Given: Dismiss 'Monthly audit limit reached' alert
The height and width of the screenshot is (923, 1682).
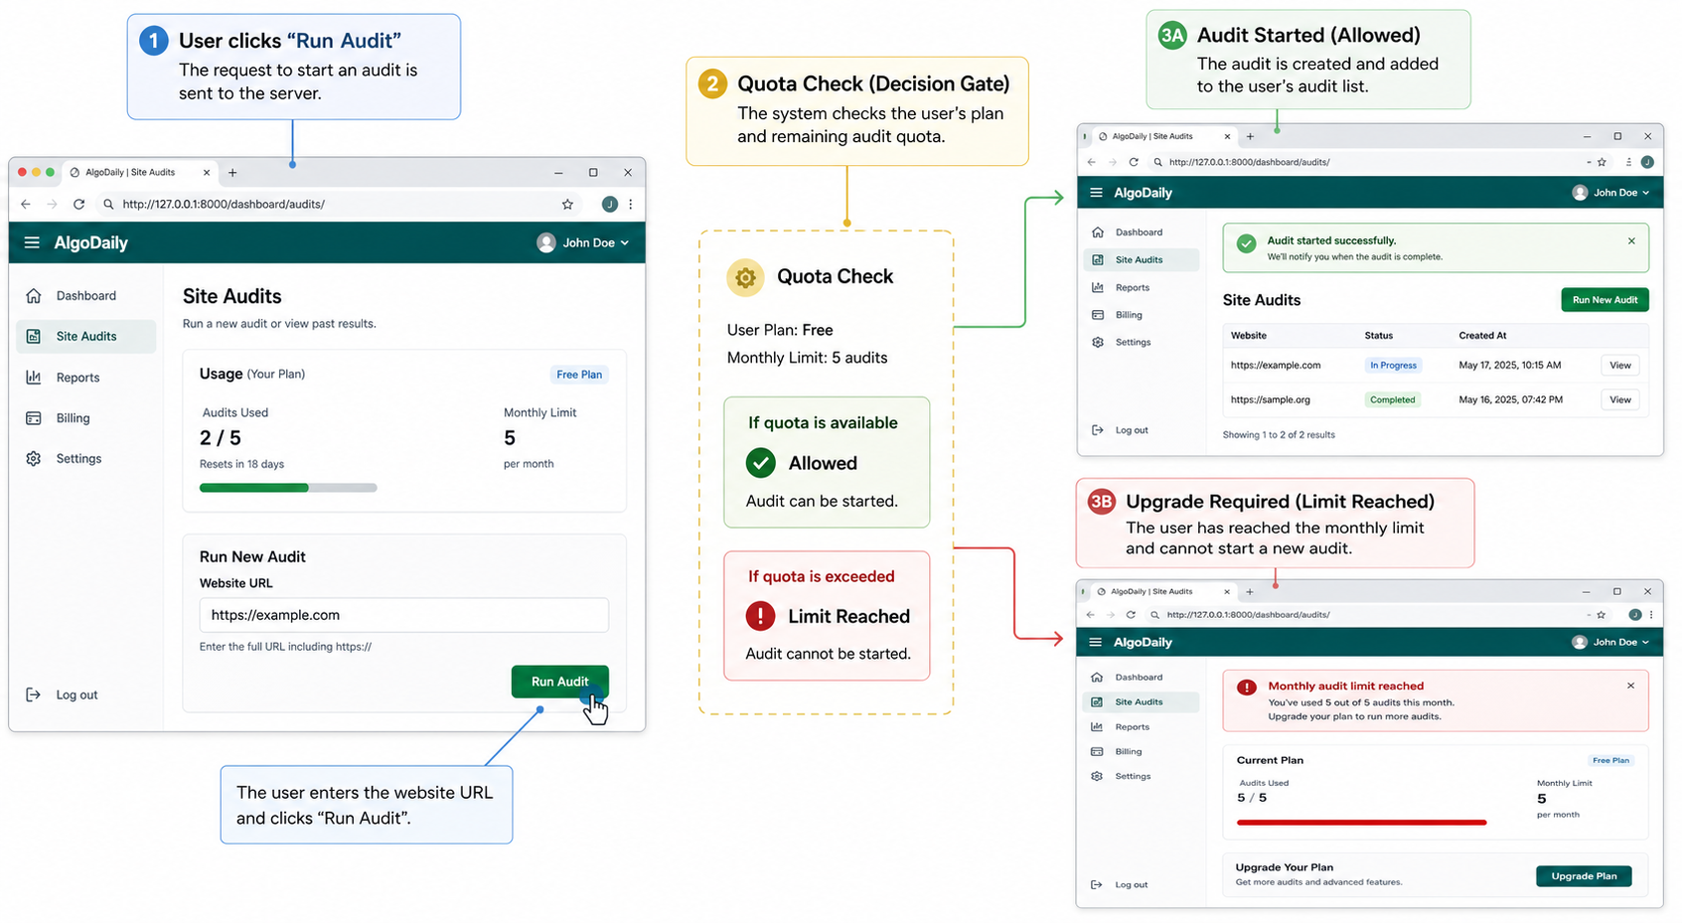Looking at the screenshot, I should click(1630, 686).
